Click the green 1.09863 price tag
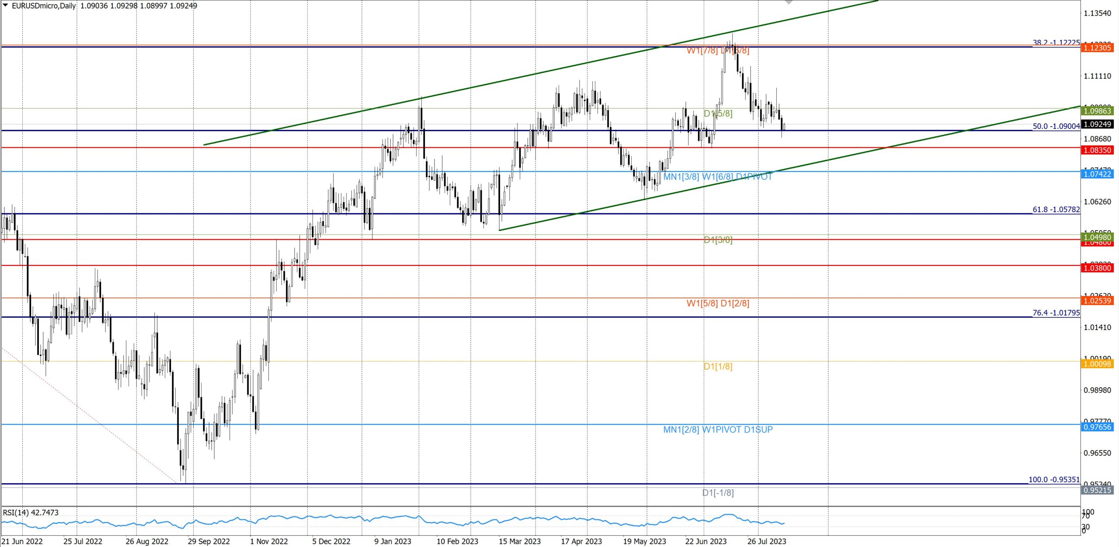Viewport: 1119px width, 547px height. click(1097, 111)
